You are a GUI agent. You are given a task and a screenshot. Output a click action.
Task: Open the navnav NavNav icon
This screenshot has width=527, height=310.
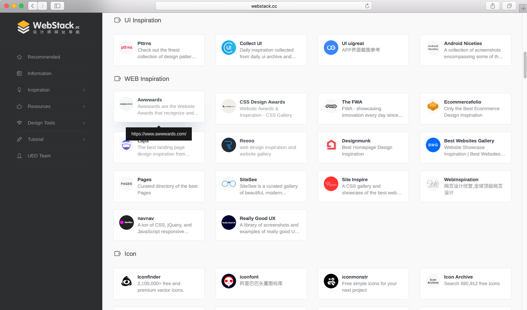126,222
